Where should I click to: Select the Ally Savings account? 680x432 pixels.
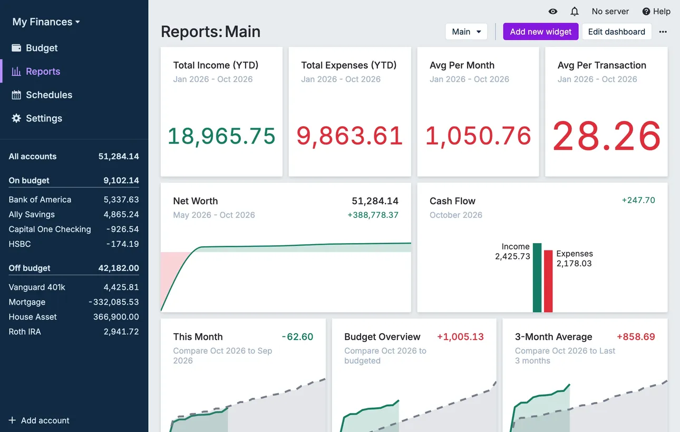pyautogui.click(x=74, y=214)
